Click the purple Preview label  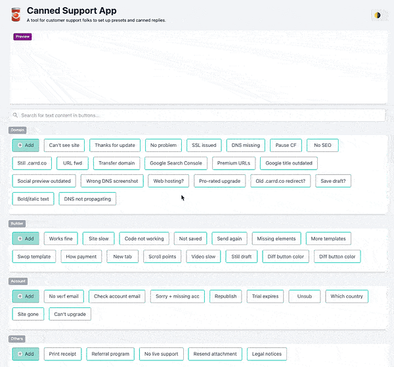click(22, 37)
